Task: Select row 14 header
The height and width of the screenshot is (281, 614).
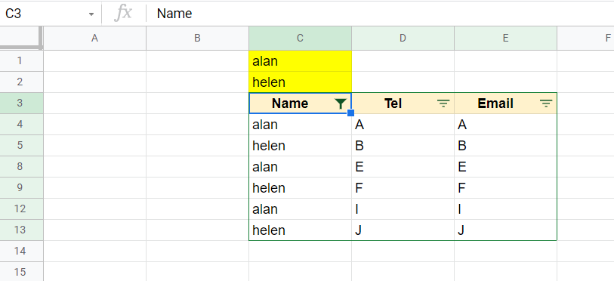Action: tap(21, 252)
